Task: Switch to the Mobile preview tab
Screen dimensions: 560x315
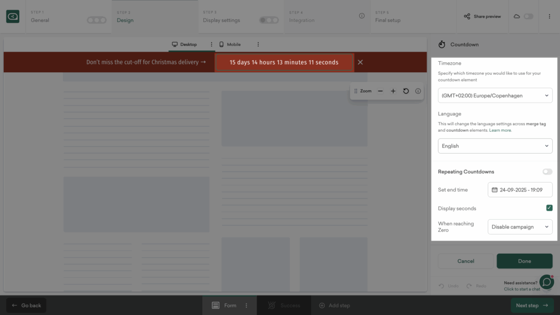Action: pos(230,44)
